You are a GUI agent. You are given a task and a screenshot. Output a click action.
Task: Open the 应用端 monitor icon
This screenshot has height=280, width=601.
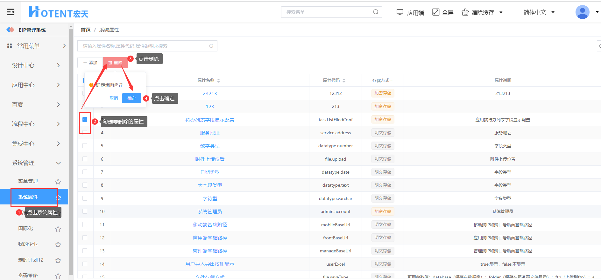(x=400, y=12)
